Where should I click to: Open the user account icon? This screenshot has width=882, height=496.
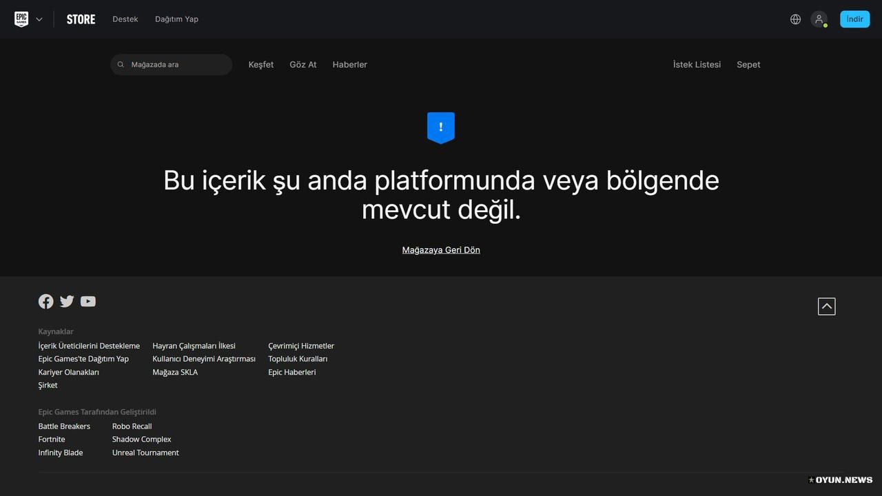pos(819,19)
